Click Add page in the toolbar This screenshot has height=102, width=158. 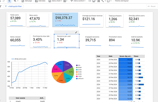27,1
